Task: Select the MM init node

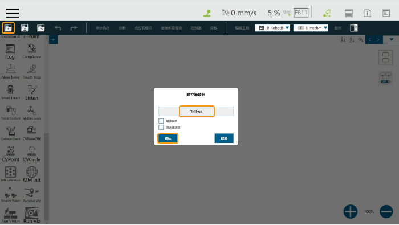Action: point(32,174)
